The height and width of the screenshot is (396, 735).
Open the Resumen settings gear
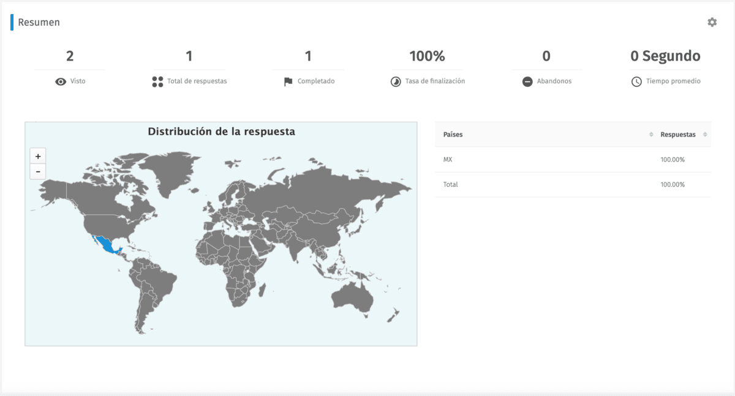point(712,22)
